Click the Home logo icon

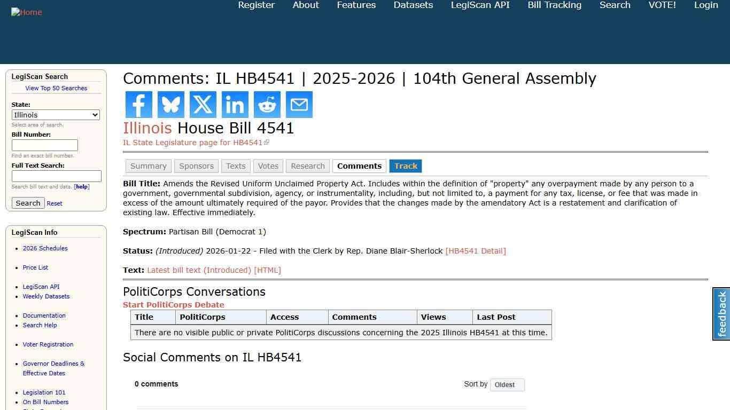point(26,12)
